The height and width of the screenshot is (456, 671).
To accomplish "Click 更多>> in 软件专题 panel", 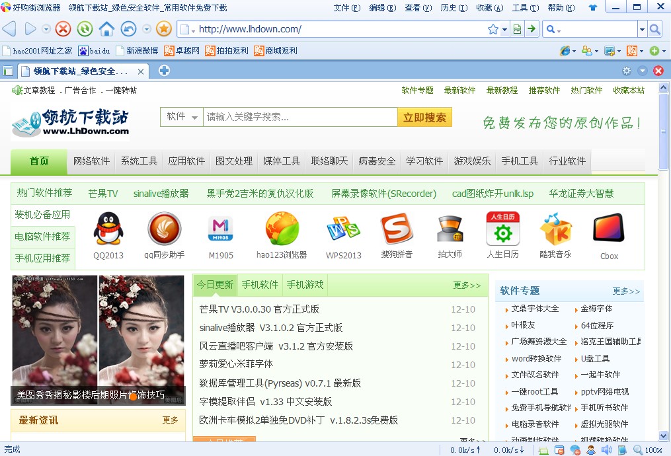I will (x=626, y=291).
